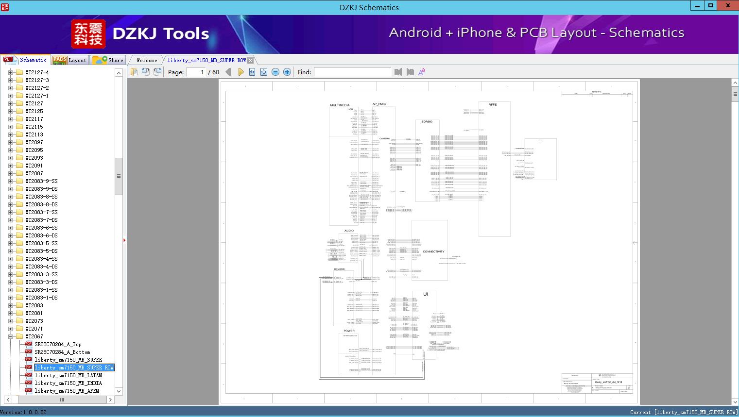Click the fit-whole-page icon
The image size is (739, 417).
coord(263,72)
